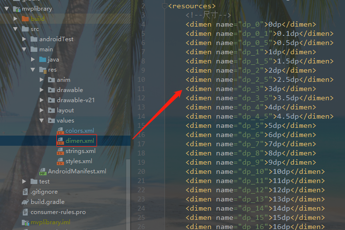Collapse the res folder
This screenshot has width=345, height=230.
[x=33, y=70]
